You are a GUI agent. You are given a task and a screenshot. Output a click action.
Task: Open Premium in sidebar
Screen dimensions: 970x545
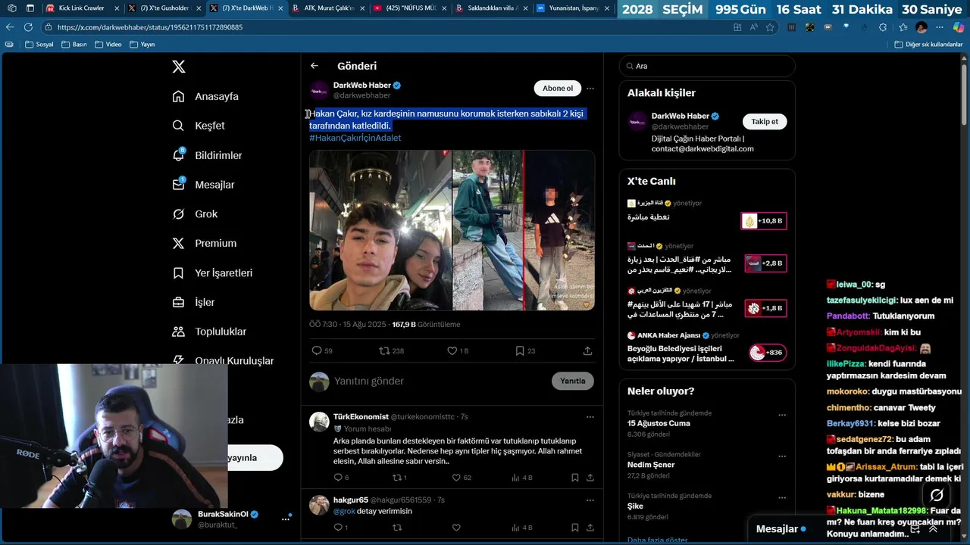tap(204, 243)
